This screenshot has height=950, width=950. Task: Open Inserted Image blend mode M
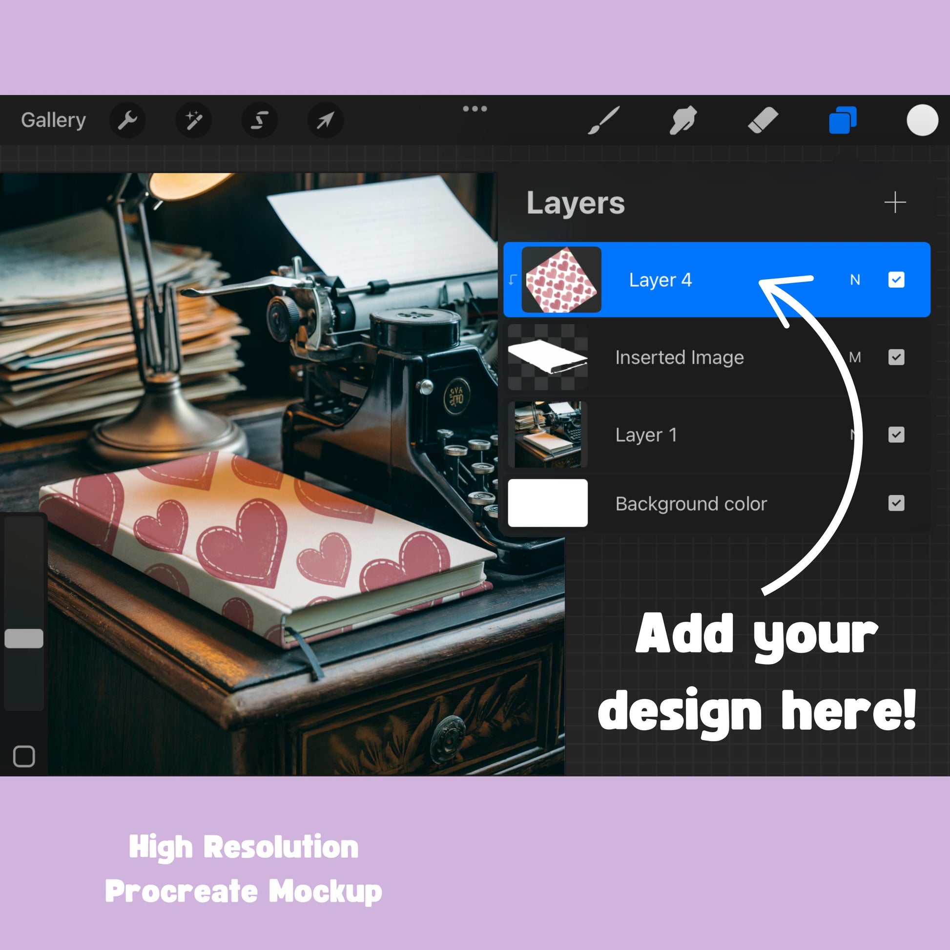click(855, 357)
